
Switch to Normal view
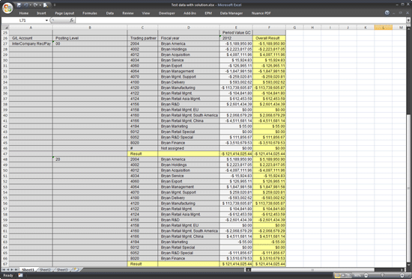tap(337, 275)
